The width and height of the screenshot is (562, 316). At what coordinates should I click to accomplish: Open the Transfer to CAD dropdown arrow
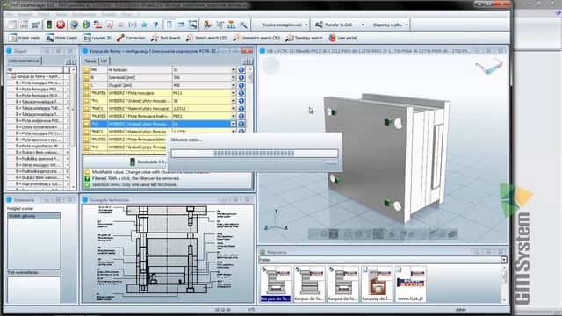tap(363, 25)
